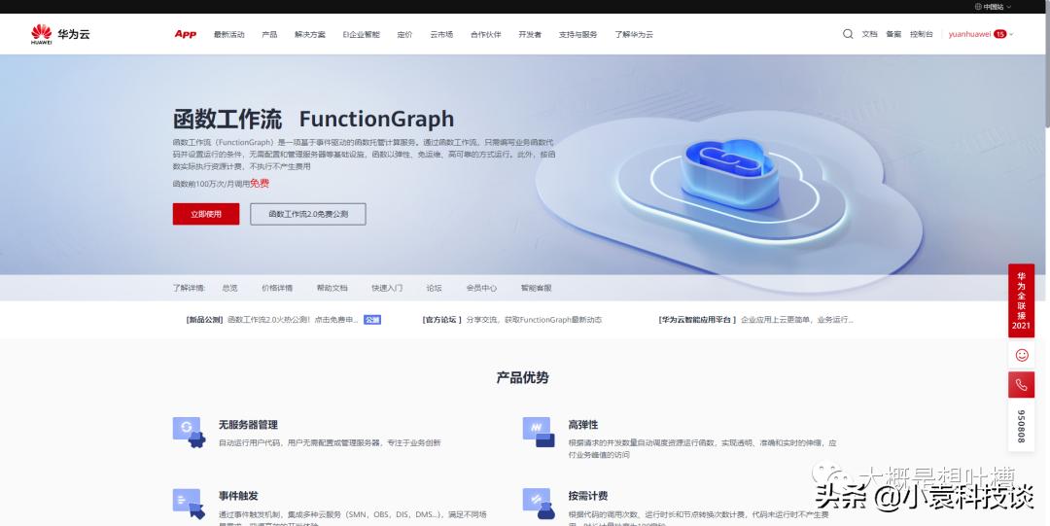Select the 智能客服 tab

tap(537, 288)
